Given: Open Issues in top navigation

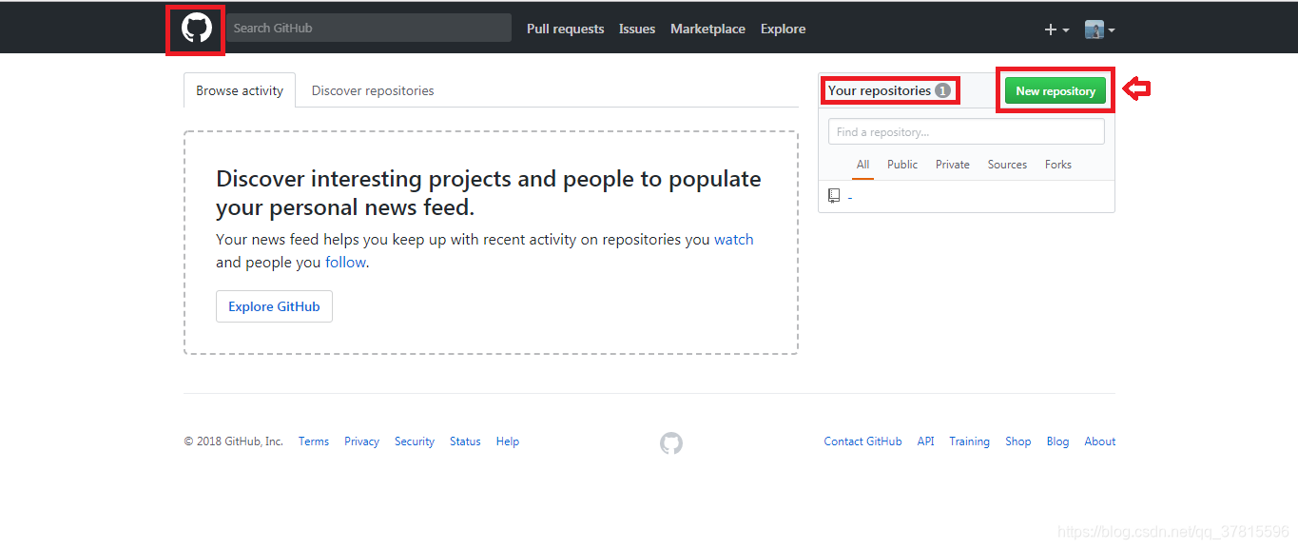Looking at the screenshot, I should click(637, 29).
